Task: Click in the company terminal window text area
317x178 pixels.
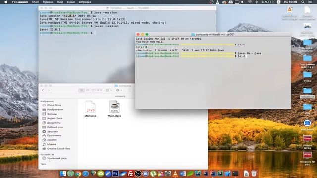Action: (213, 73)
